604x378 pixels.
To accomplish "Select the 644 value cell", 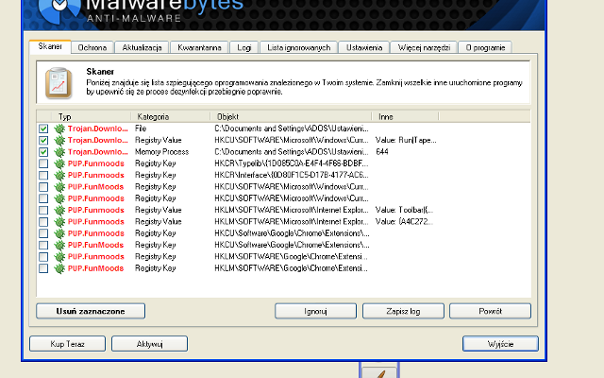I will [382, 152].
